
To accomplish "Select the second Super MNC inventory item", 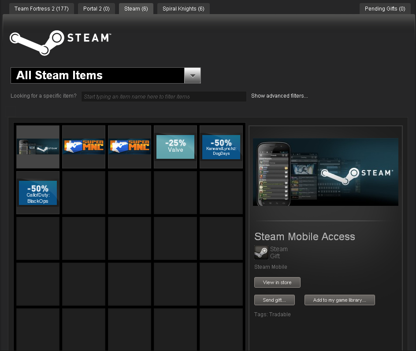I will point(129,146).
